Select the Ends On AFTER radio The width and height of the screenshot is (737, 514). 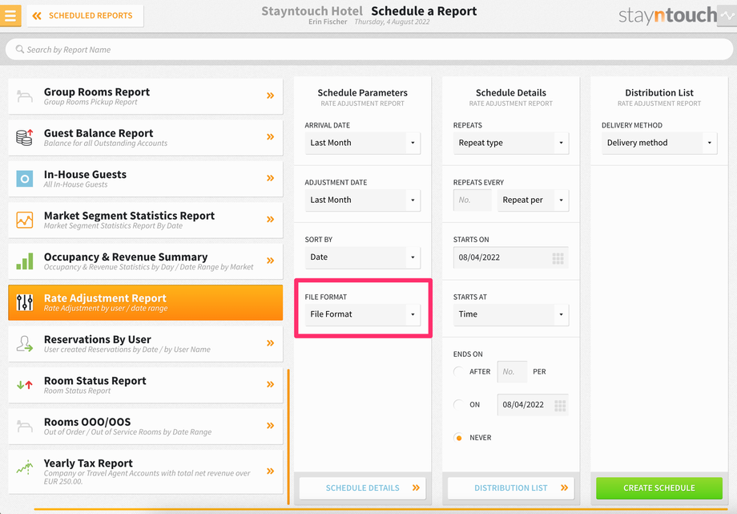[459, 371]
